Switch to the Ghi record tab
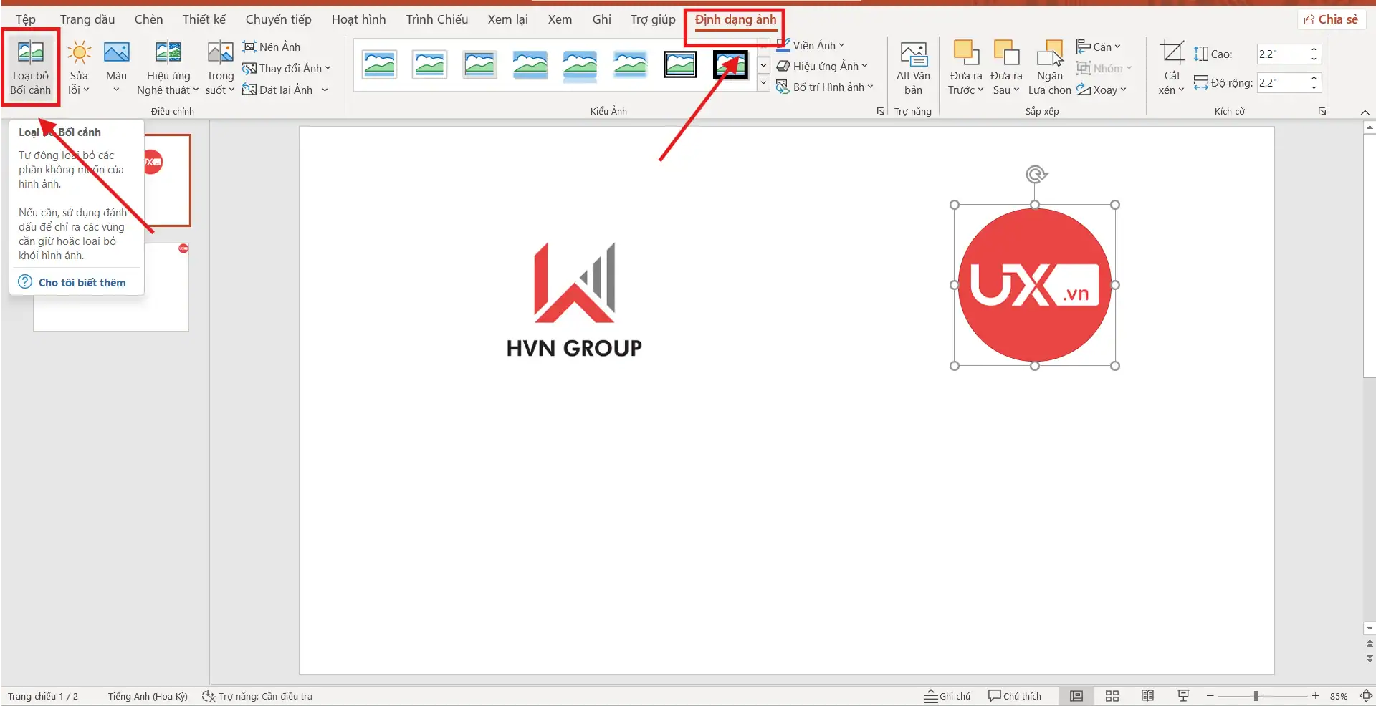1376x706 pixels. click(x=602, y=19)
